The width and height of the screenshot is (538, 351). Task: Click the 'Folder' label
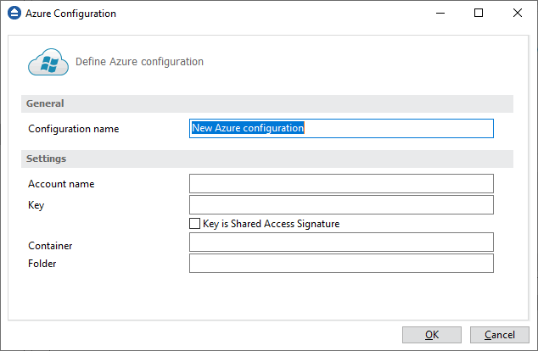tap(42, 264)
